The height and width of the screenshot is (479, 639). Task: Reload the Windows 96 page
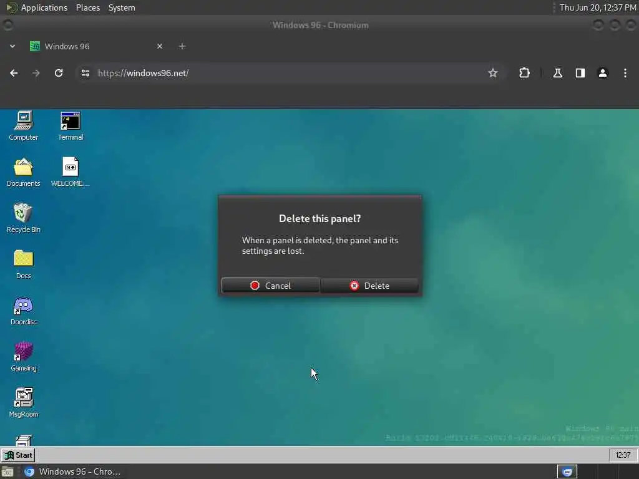coord(59,73)
